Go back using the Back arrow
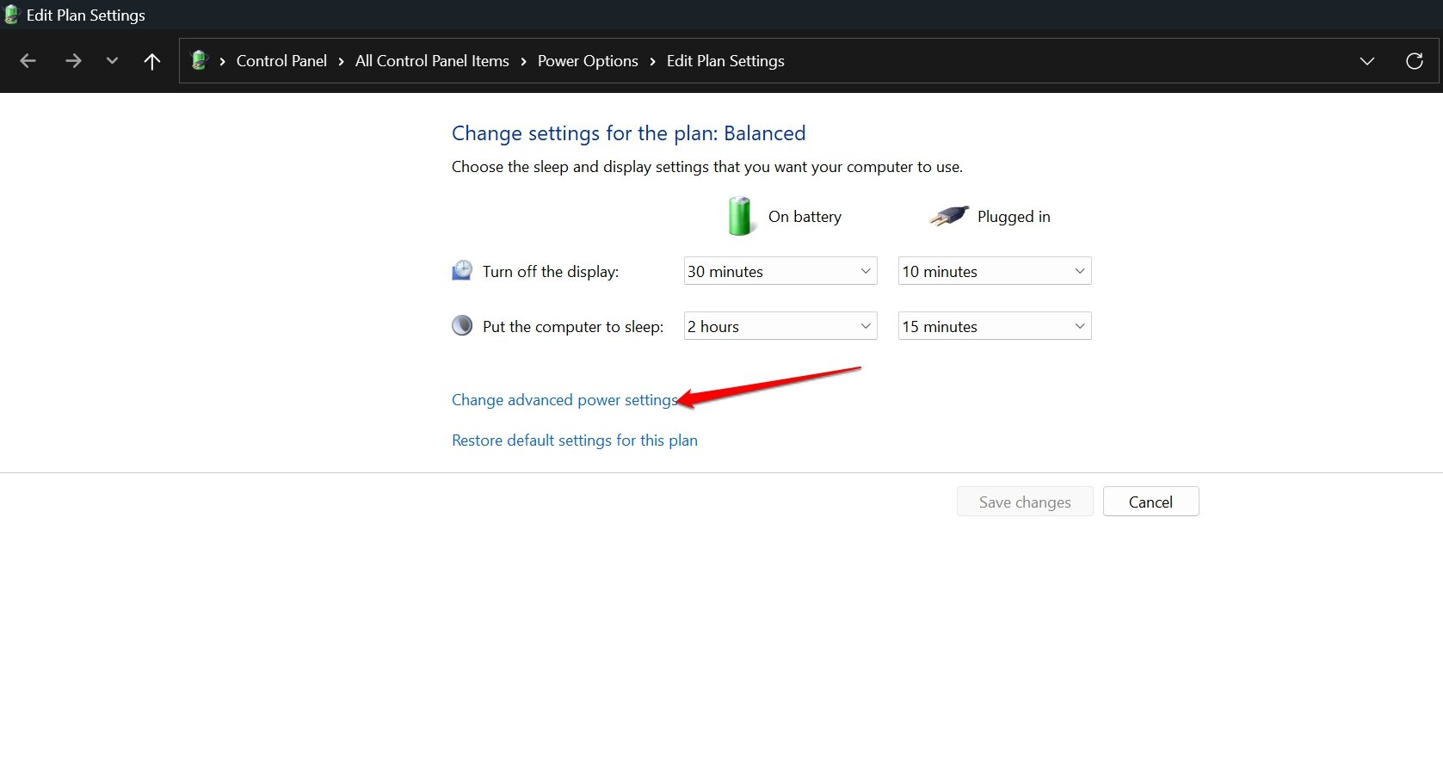Image resolution: width=1443 pixels, height=764 pixels. [28, 61]
